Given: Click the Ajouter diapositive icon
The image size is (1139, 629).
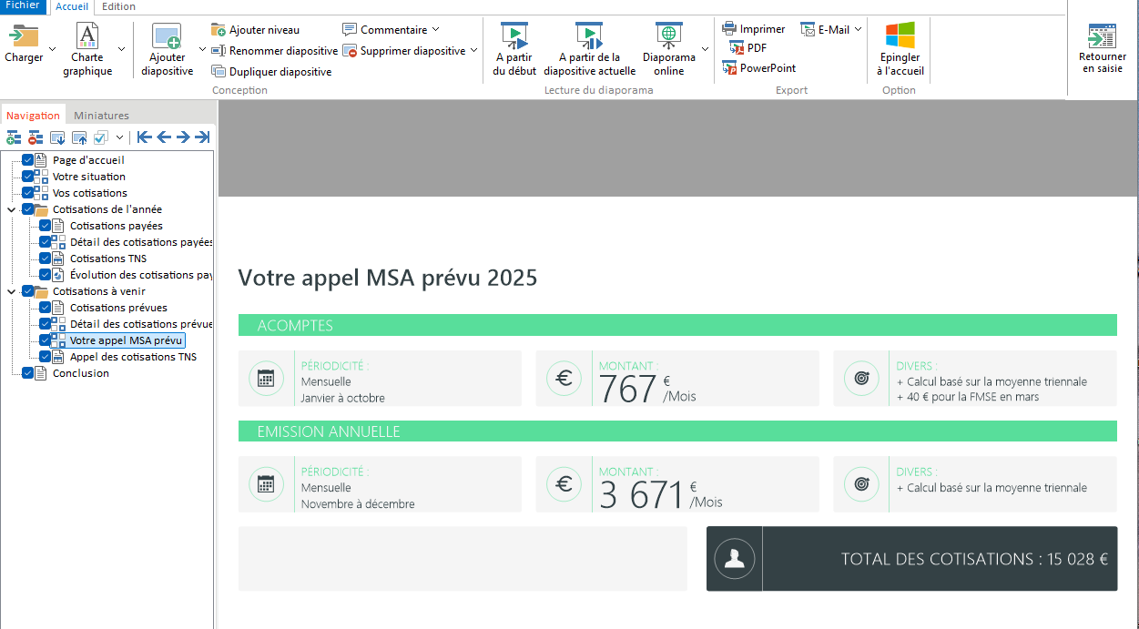Looking at the screenshot, I should pyautogui.click(x=168, y=36).
